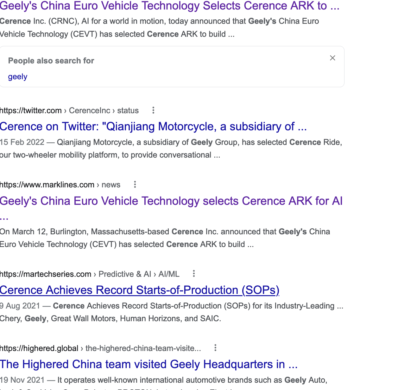Image resolution: width=404 pixels, height=390 pixels.
Task: Click the https://twitter.com breadcrumb URL
Action: tap(69, 110)
